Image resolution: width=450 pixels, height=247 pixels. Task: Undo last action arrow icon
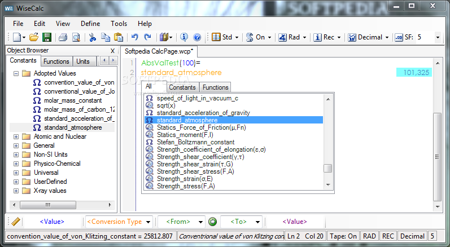click(134, 37)
